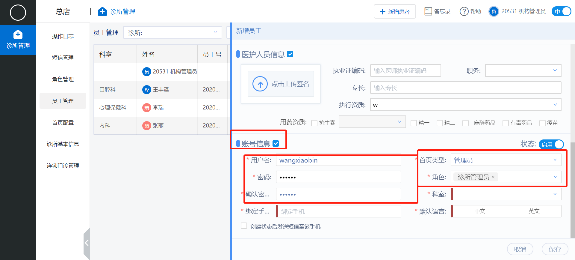
Task: Click the 新增患者 button
Action: [395, 11]
